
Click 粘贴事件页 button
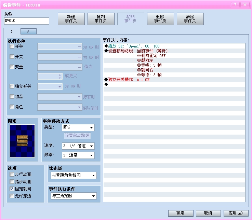coord(131,19)
